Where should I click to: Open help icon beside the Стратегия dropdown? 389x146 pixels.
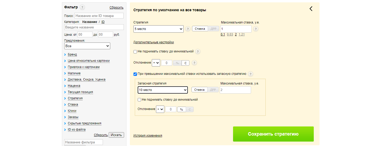pos(188,29)
